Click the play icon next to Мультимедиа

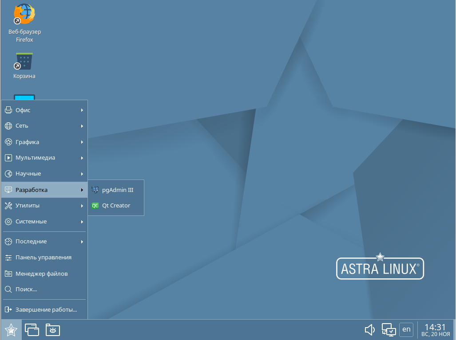pos(8,158)
